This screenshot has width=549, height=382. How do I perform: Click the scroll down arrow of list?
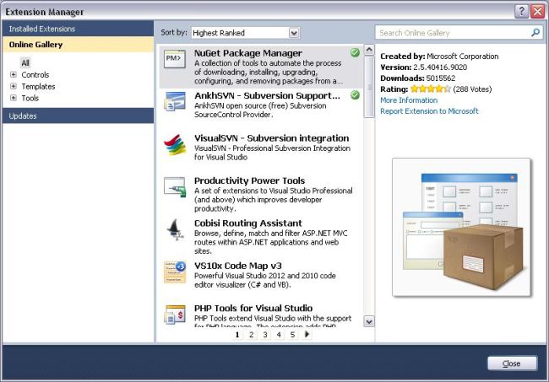pyautogui.click(x=369, y=321)
